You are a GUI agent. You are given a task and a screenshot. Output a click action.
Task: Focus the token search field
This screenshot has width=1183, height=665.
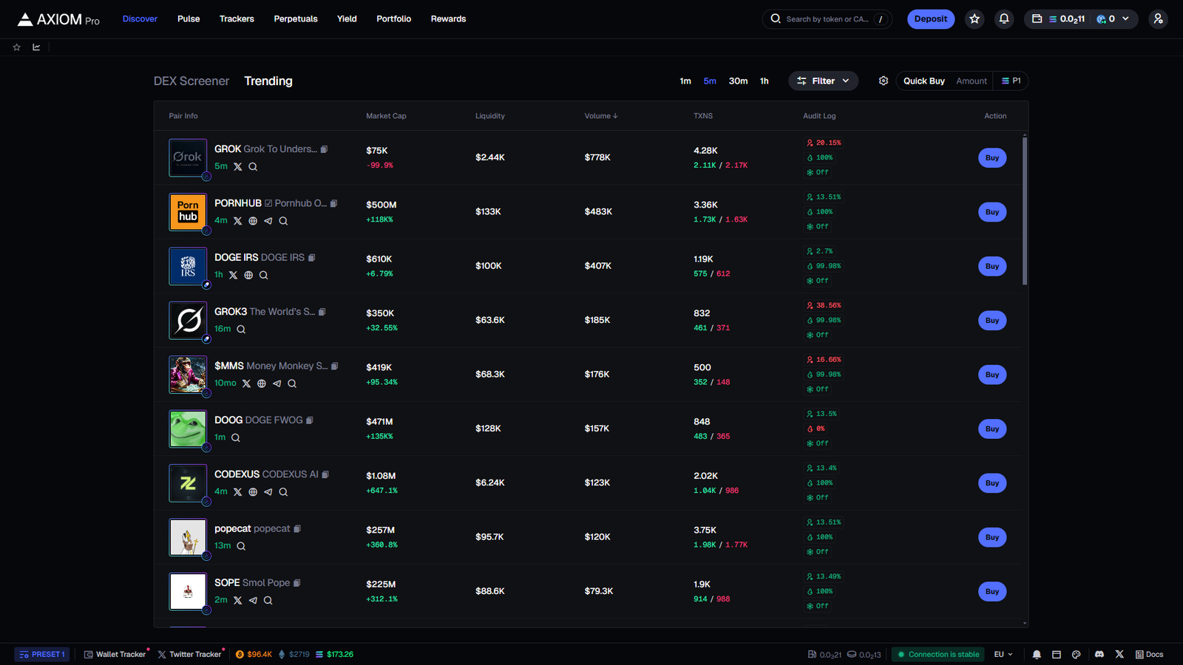pos(827,19)
